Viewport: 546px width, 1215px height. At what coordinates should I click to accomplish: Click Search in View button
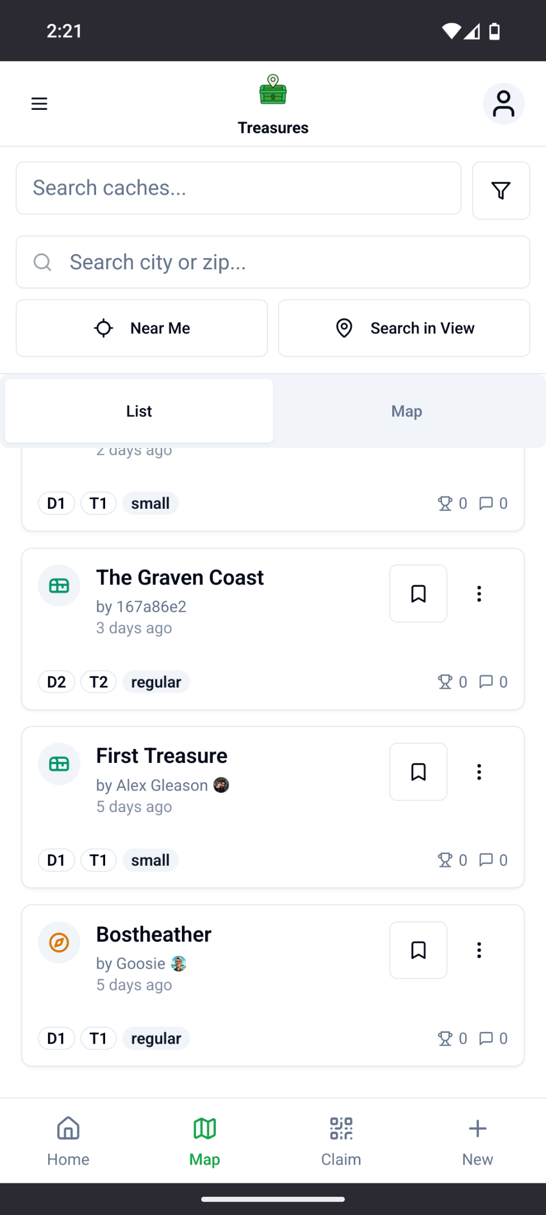pos(404,328)
